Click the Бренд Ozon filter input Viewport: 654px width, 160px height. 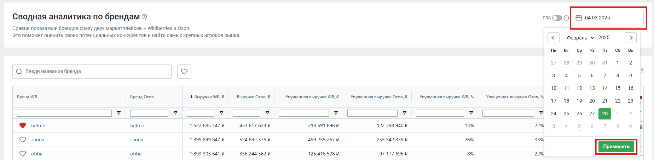(x=149, y=113)
